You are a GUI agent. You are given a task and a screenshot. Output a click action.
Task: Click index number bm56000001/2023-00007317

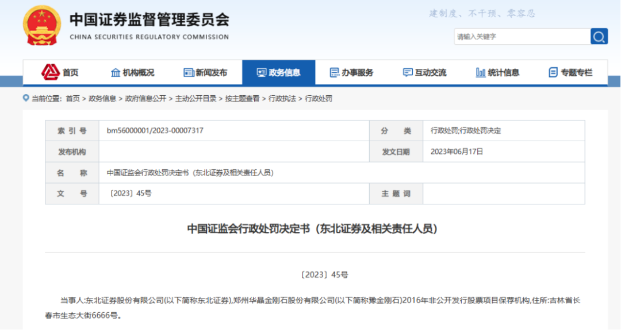coord(155,130)
